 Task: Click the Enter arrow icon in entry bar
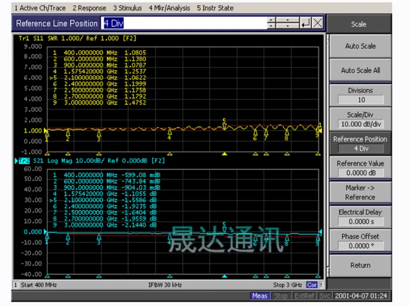click(306, 24)
